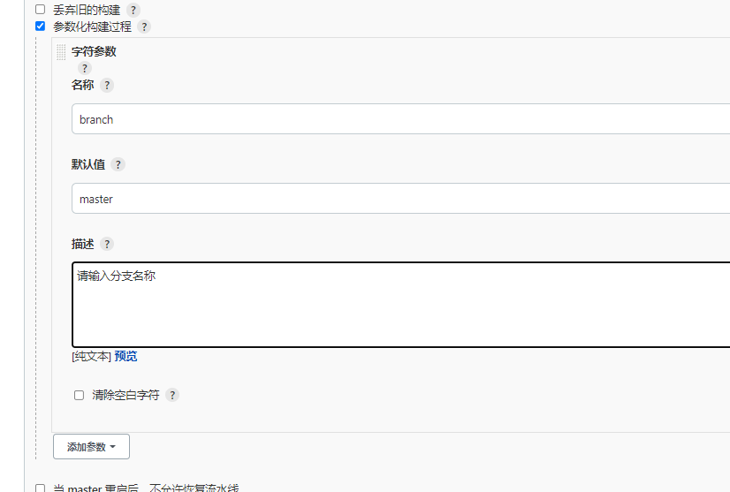Show help for 名称 field
The height and width of the screenshot is (492, 730).
[x=107, y=85]
